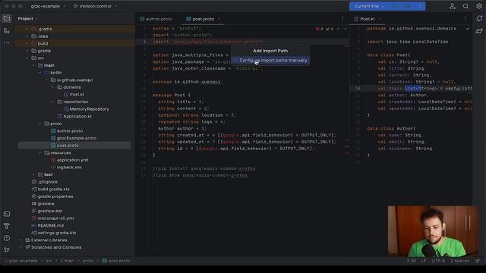Viewport: 486px width, 273px height.
Task: Open the Git tool window icon
Action: click(7, 250)
